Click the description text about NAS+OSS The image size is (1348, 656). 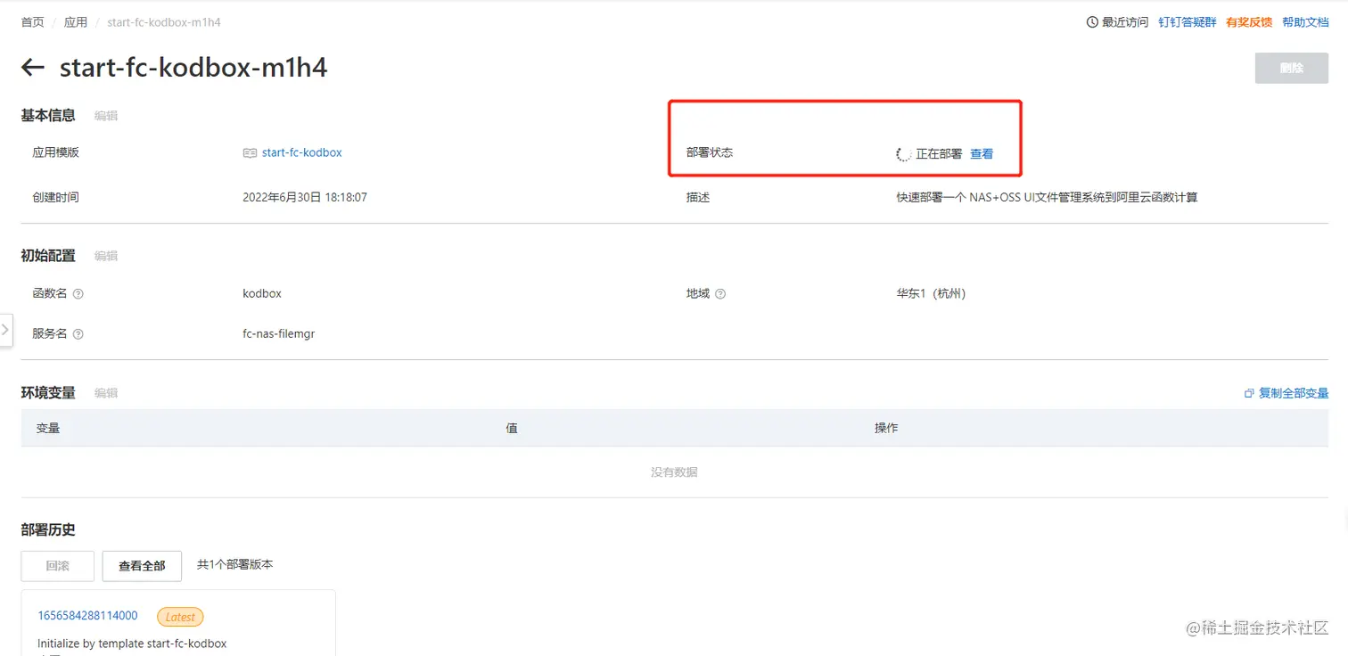tap(1047, 197)
